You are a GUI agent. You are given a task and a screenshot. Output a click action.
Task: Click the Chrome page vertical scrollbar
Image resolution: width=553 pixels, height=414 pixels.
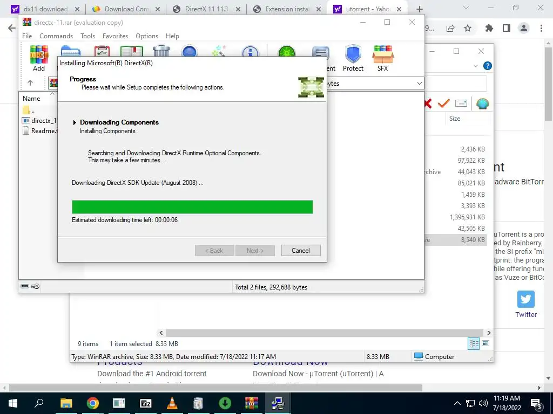(549, 85)
